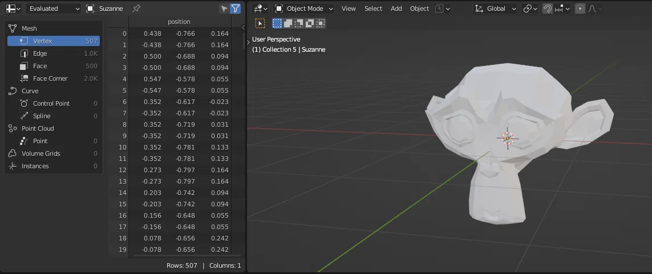Click the 'User Perspective' viewport label
The height and width of the screenshot is (274, 652).
[x=276, y=39]
